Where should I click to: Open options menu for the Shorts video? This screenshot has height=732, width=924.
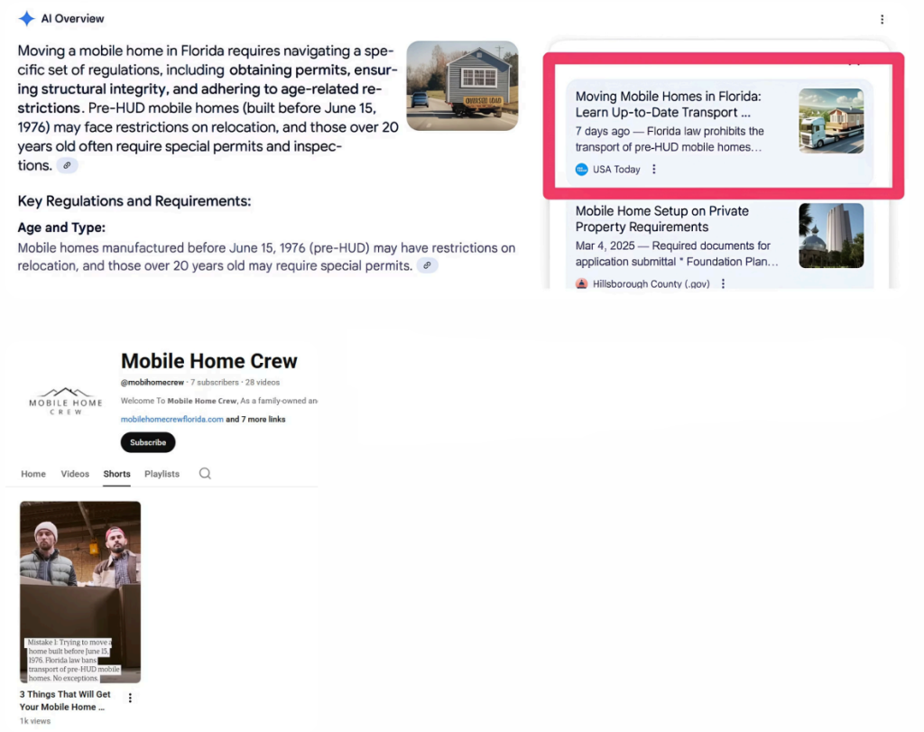click(130, 698)
